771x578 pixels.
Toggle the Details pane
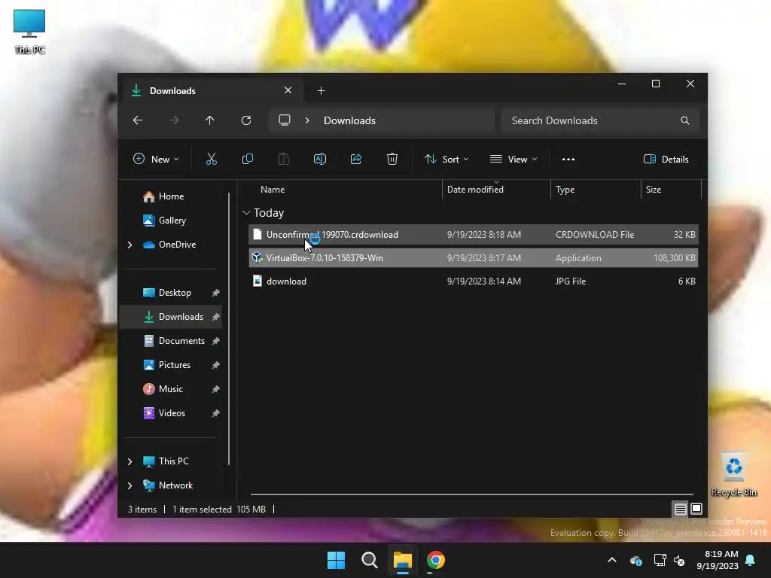click(x=666, y=160)
